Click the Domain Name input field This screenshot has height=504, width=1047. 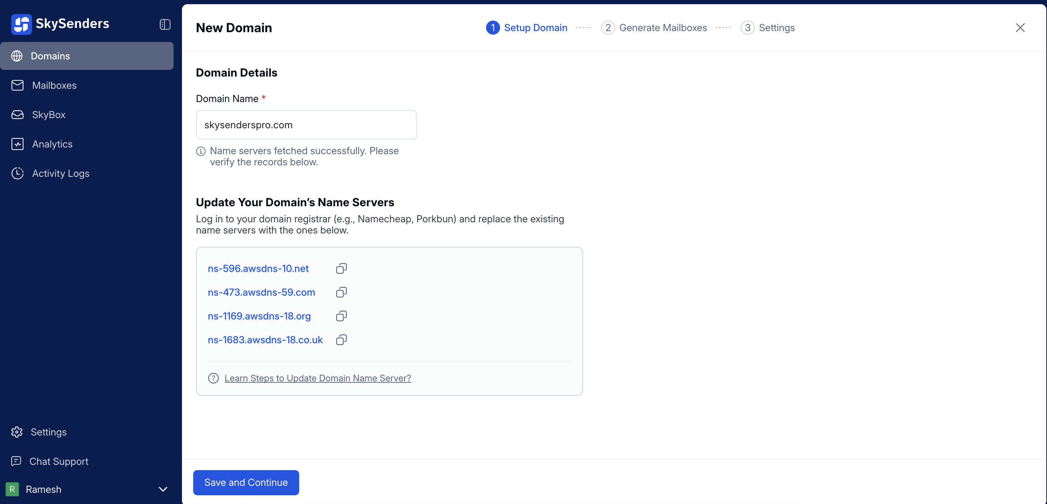point(306,125)
